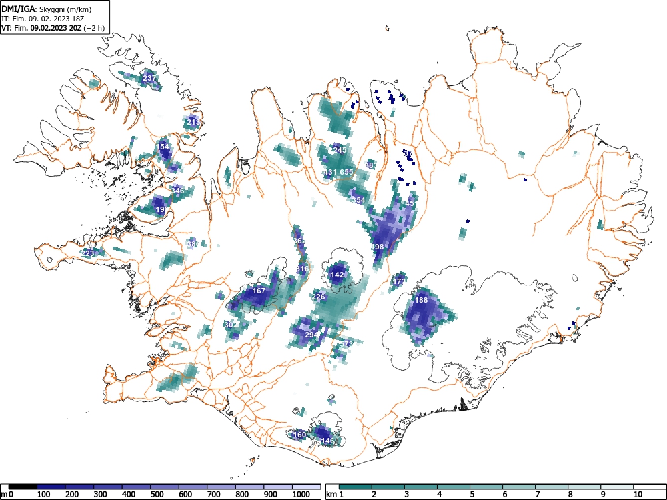
Task: Select the value 167 on the glacier
Action: [259, 291]
